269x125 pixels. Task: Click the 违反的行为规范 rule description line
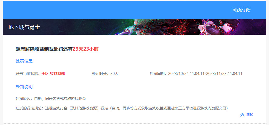coord(122,108)
